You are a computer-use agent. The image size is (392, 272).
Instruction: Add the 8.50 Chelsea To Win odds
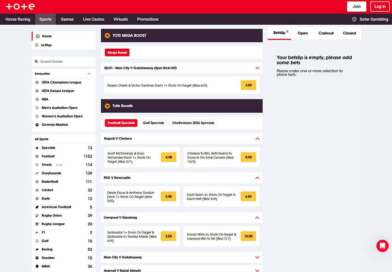(x=249, y=157)
